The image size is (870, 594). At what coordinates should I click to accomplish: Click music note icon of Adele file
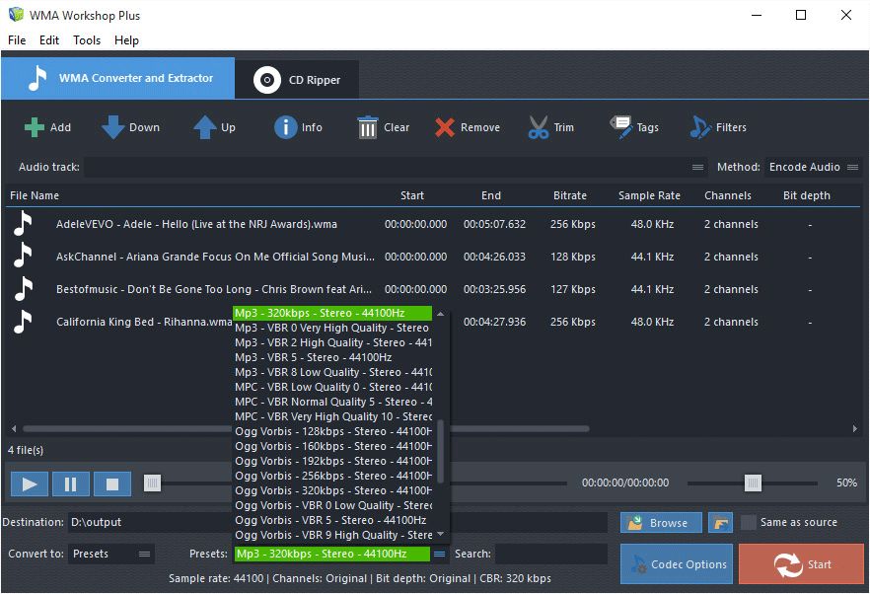click(23, 224)
